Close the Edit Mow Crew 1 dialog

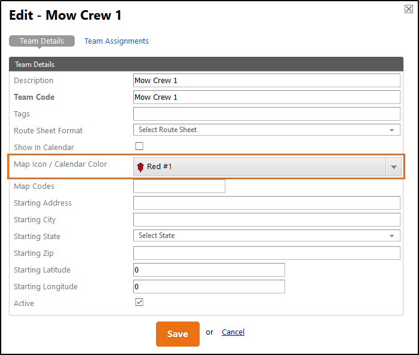tap(409, 9)
